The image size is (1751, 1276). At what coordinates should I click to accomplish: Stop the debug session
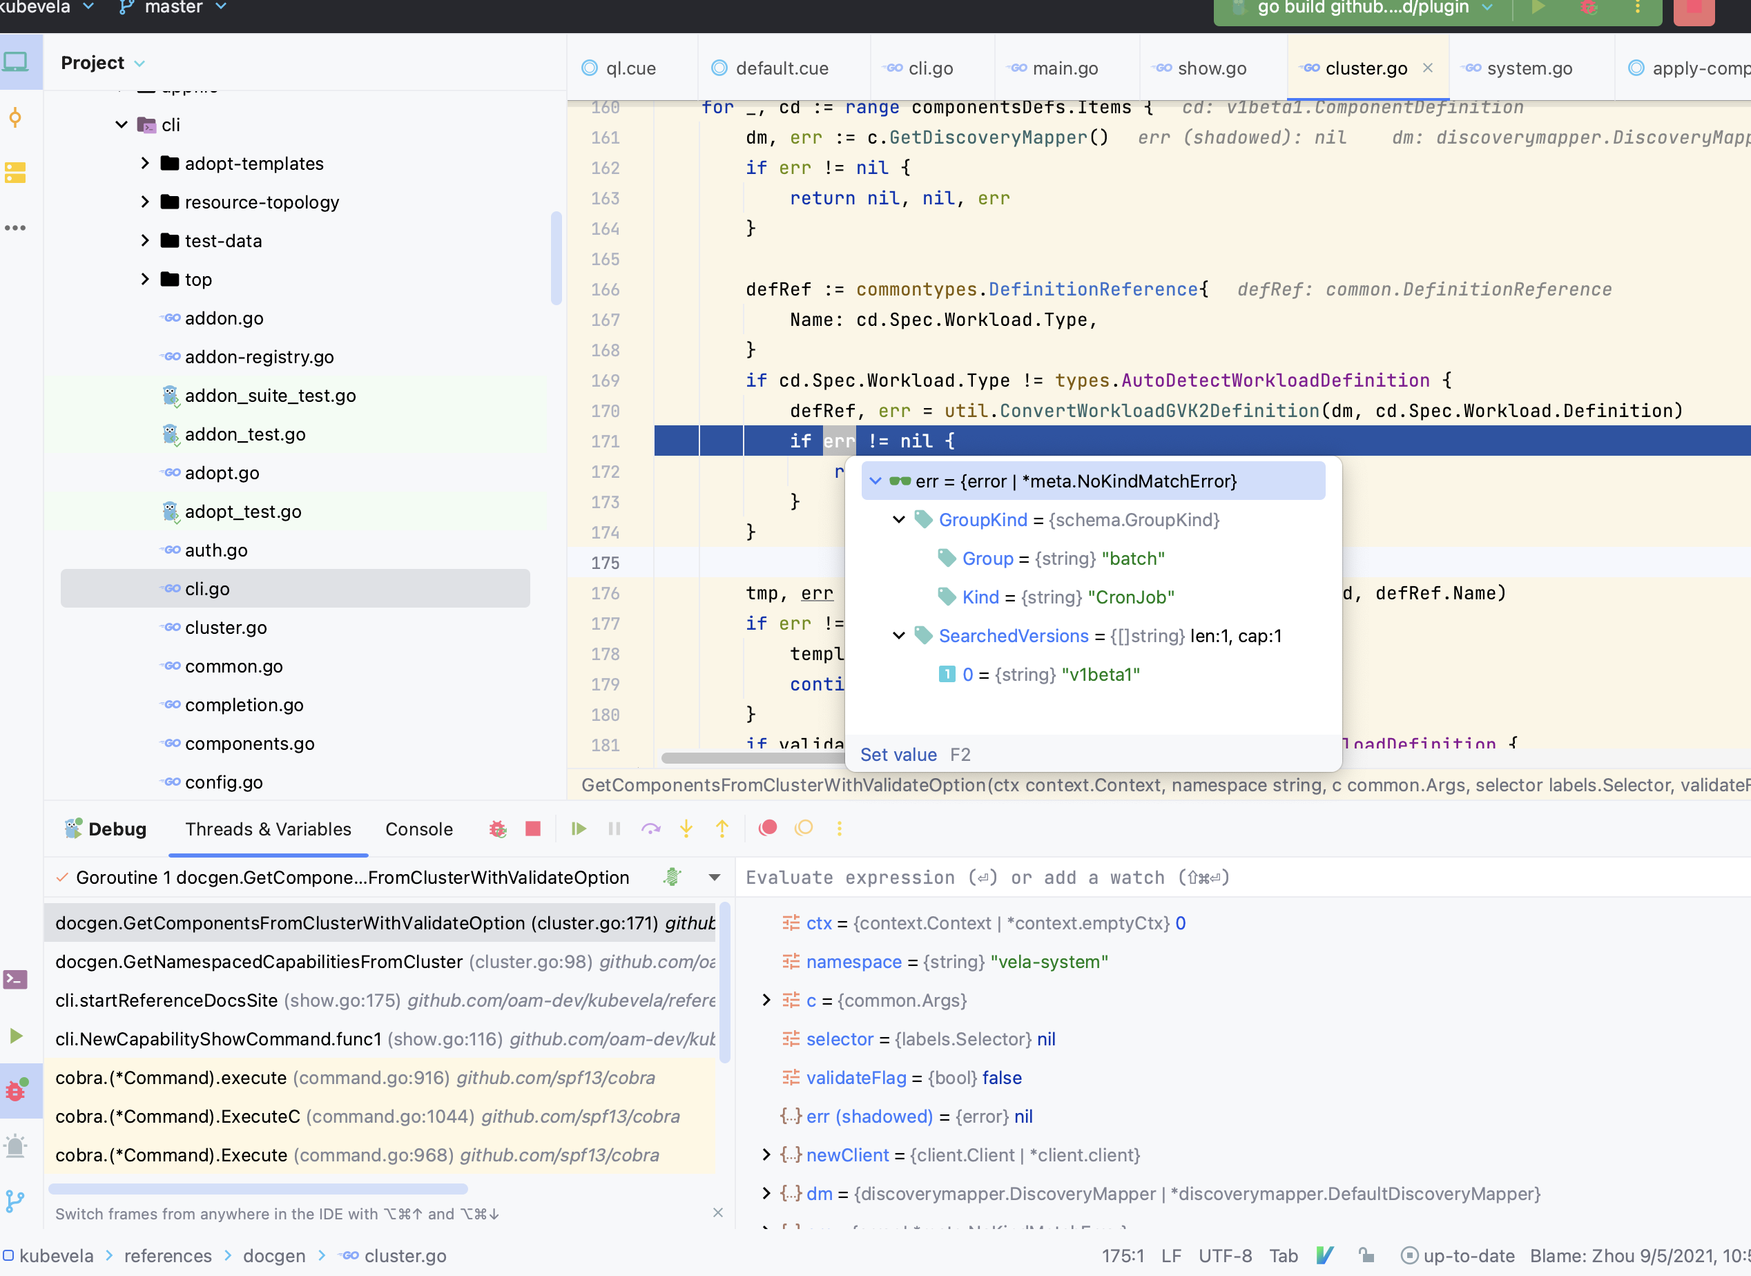(x=533, y=829)
